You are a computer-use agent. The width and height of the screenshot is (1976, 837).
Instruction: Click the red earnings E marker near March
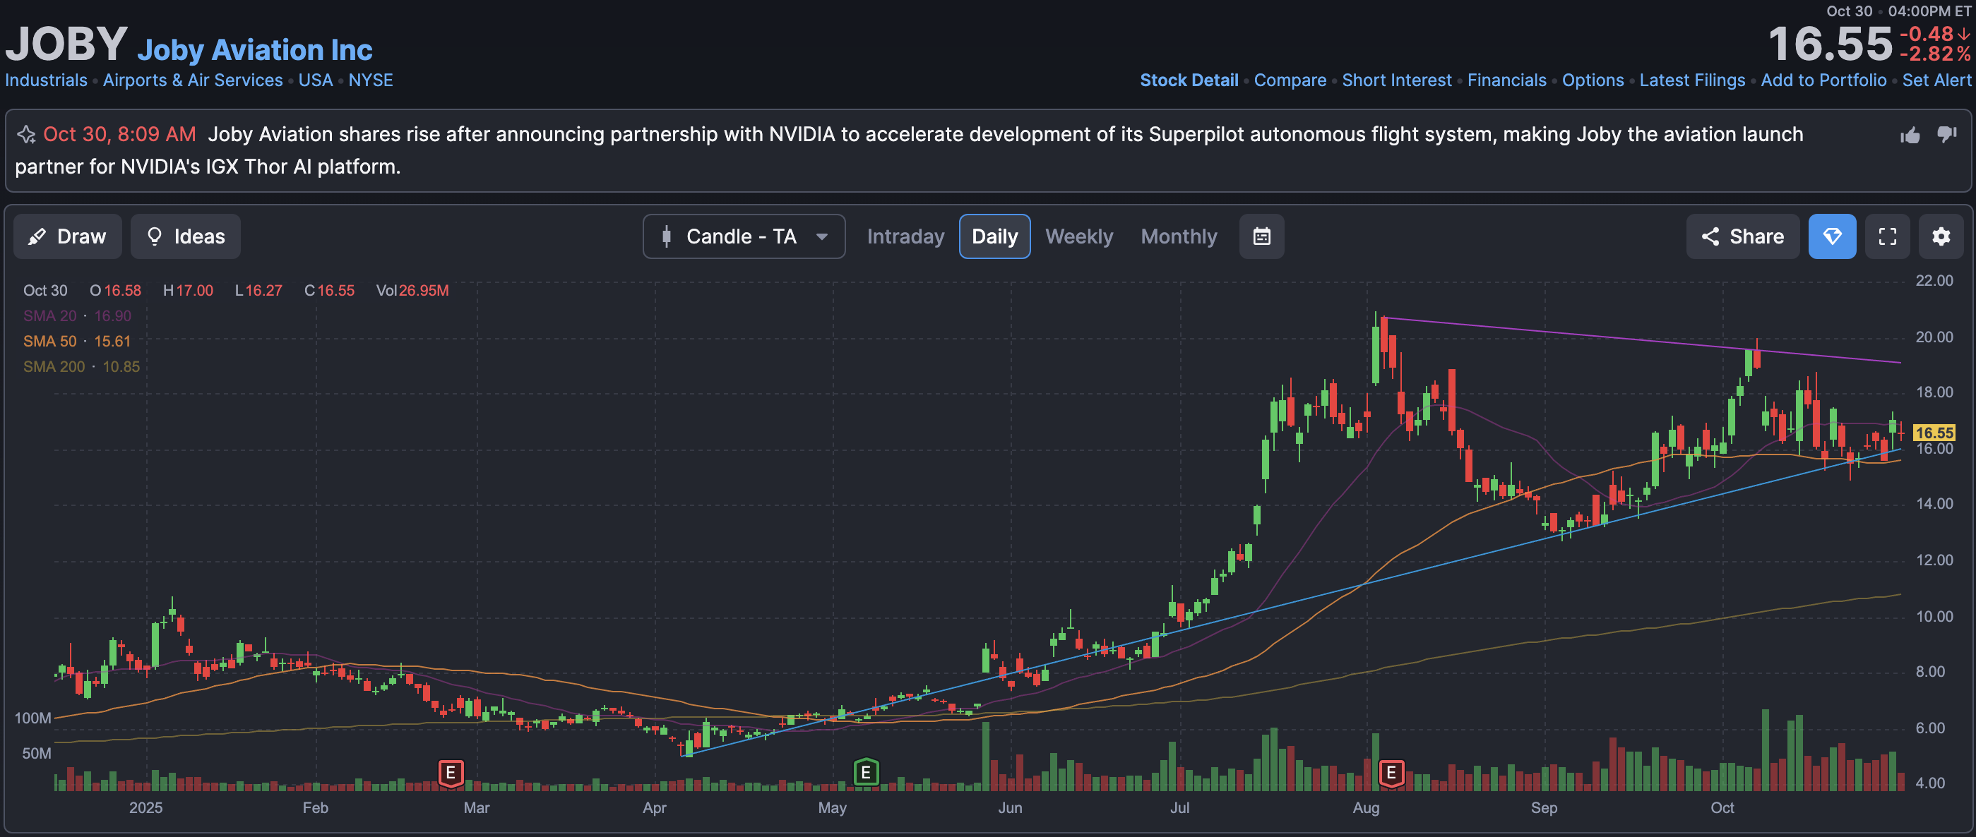point(451,772)
